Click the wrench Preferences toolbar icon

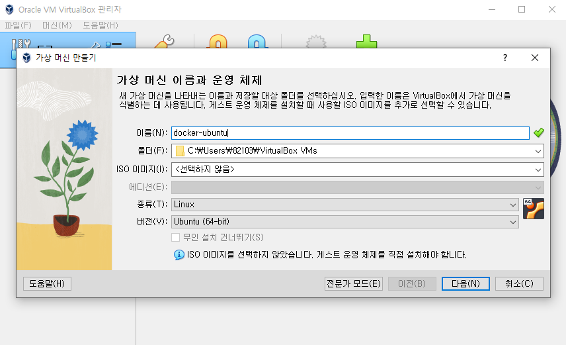164,42
